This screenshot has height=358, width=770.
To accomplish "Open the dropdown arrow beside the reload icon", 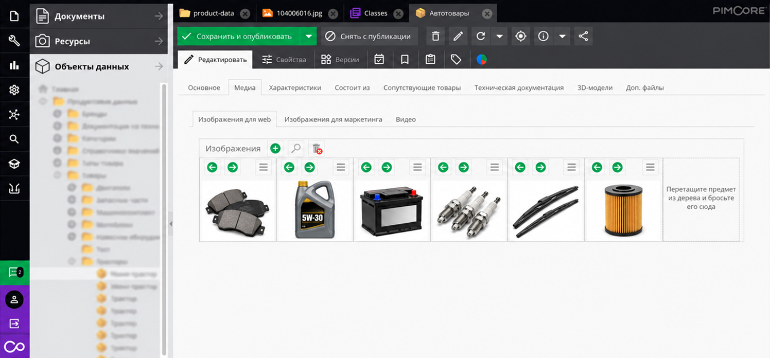I will 499,37.
